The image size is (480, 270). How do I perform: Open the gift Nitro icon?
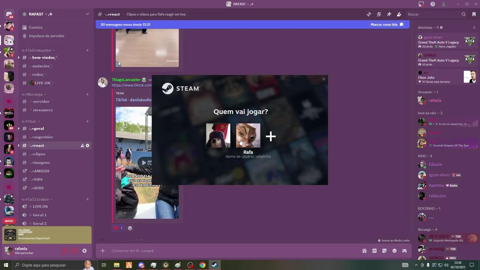click(364, 251)
